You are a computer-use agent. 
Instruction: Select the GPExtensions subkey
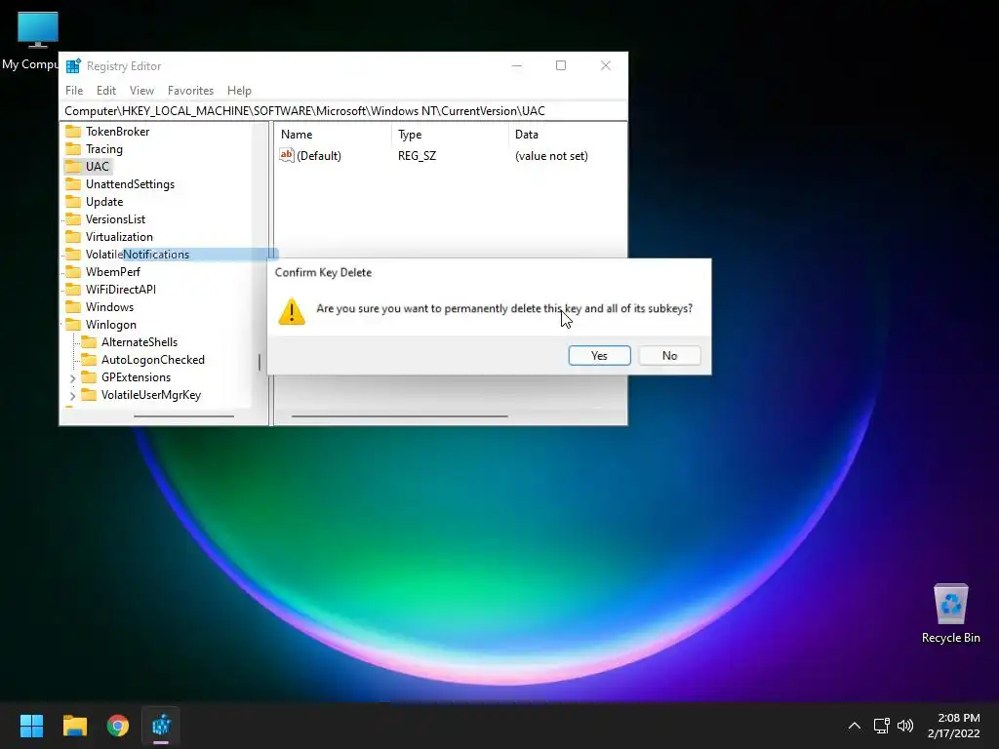(136, 377)
